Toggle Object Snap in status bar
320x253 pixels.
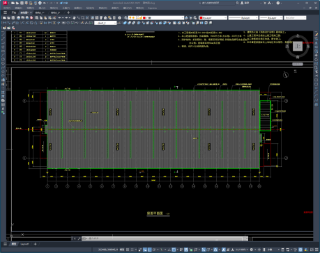point(174,250)
